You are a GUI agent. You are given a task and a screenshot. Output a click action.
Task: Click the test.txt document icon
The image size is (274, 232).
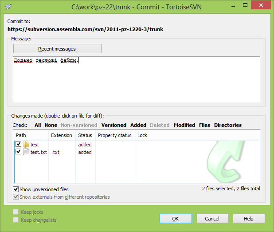(x=26, y=152)
